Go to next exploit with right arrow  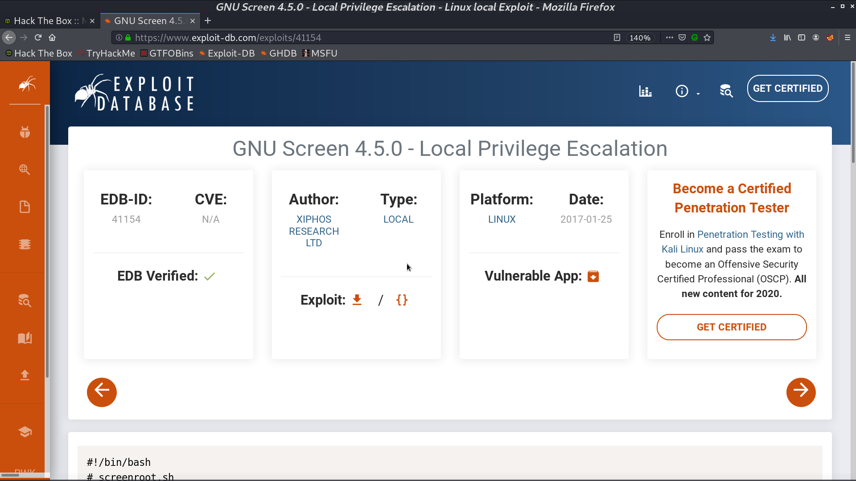(801, 392)
